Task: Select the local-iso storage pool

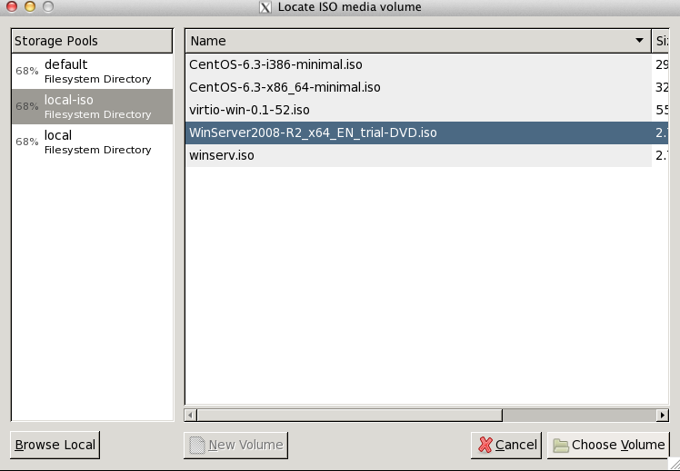Action: pyautogui.click(x=92, y=106)
